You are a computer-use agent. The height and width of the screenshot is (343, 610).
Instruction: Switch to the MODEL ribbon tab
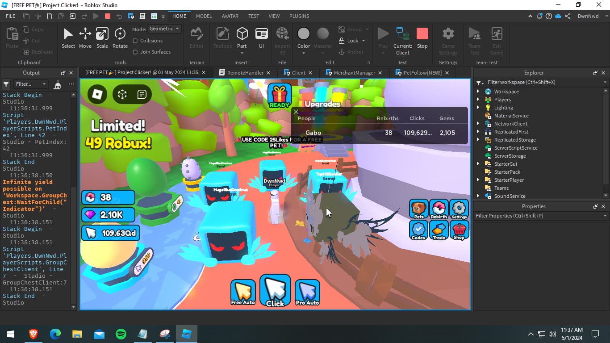tap(204, 16)
